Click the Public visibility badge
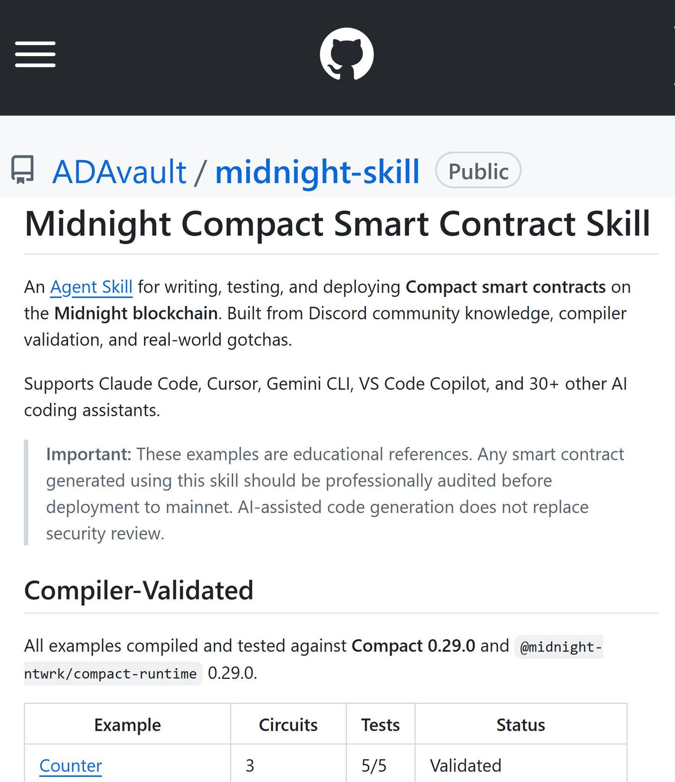The width and height of the screenshot is (675, 782). [478, 170]
